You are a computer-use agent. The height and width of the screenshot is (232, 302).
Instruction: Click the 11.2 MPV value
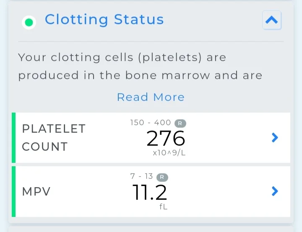point(150,192)
